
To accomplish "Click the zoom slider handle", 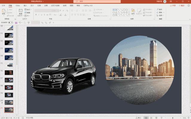I will click(x=172, y=118).
